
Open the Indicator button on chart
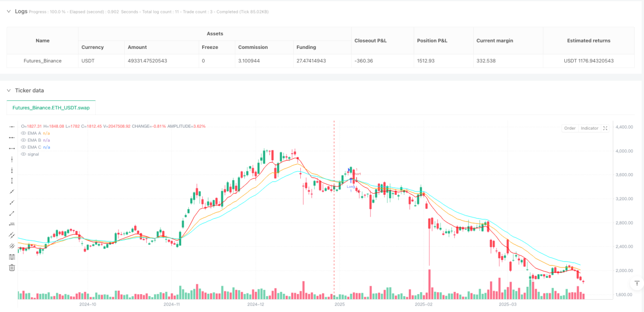click(589, 128)
